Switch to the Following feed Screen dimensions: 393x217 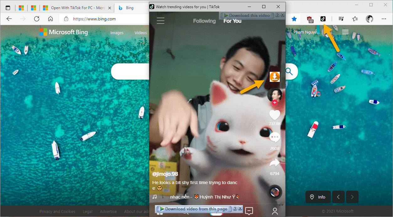tap(204, 21)
